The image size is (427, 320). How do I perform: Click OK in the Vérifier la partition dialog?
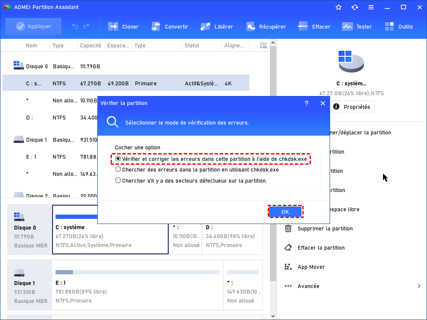pos(285,212)
